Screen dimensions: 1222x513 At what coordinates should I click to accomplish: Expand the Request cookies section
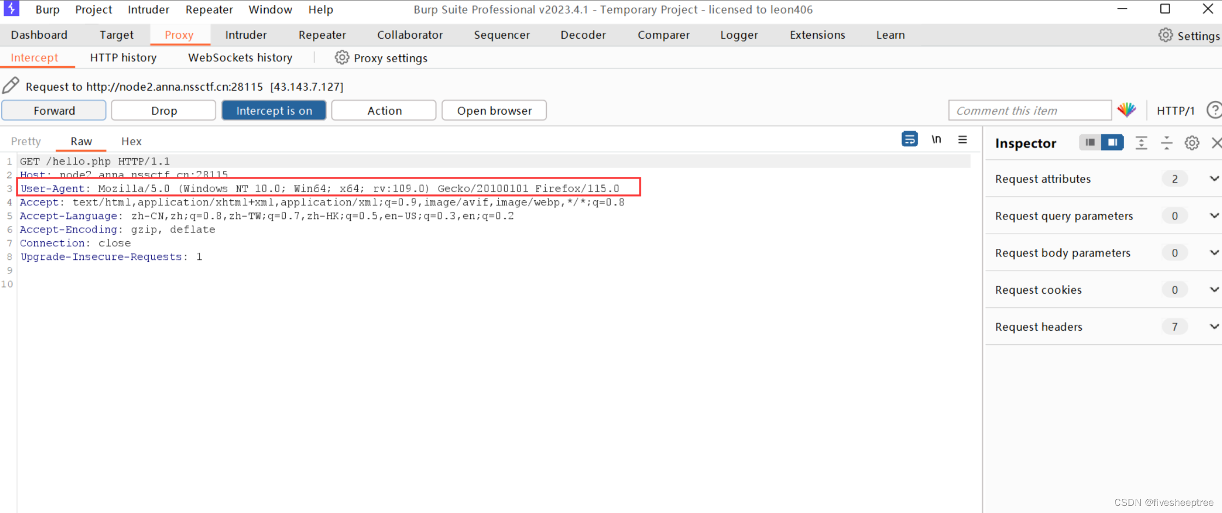click(1214, 290)
